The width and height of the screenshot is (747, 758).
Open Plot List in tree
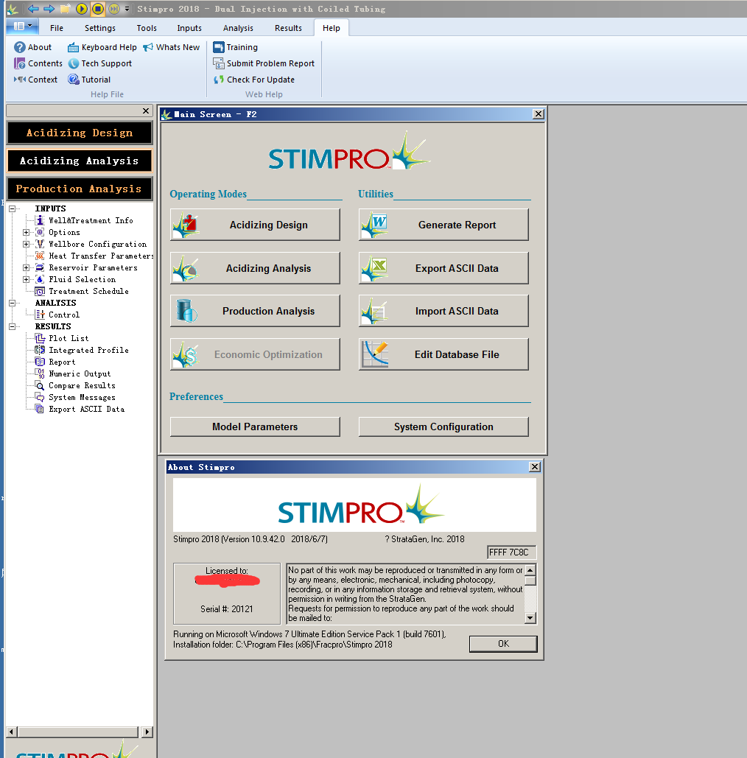[69, 338]
